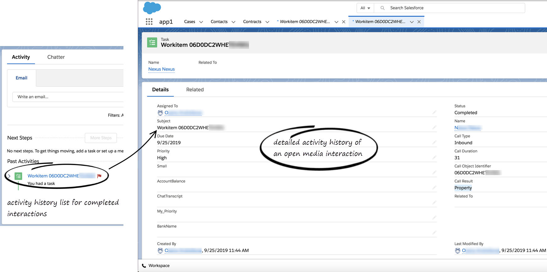Open the Nexus Nexus contact link

161,69
